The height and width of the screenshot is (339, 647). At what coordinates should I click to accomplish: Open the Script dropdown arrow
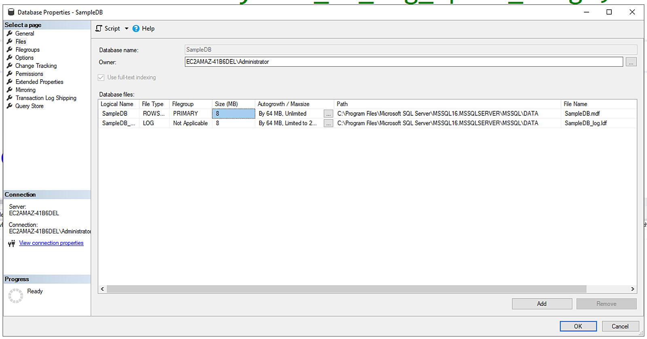126,29
